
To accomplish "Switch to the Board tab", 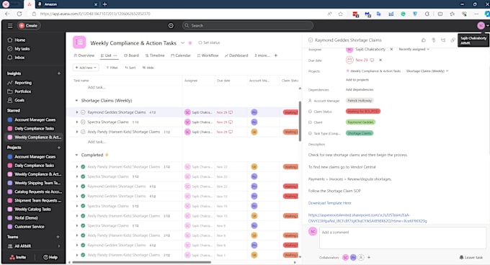I will 132,55.
